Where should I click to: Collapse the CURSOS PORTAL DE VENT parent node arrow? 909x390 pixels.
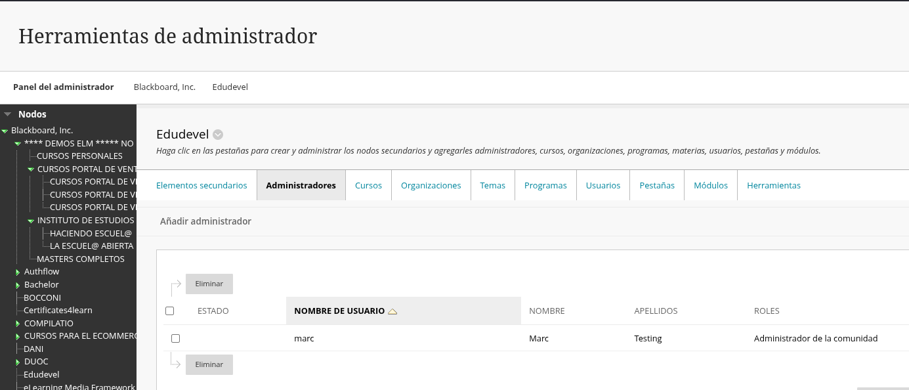click(x=31, y=169)
